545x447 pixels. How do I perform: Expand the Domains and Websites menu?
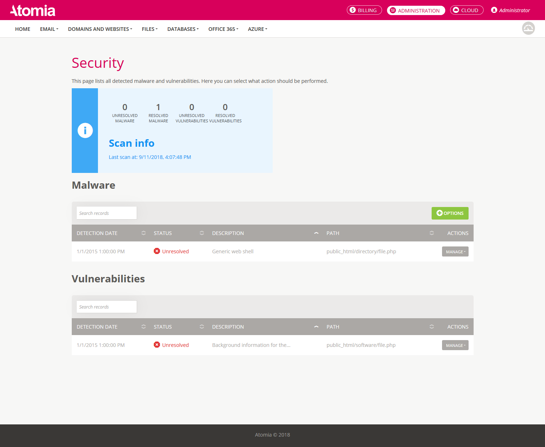click(x=100, y=29)
